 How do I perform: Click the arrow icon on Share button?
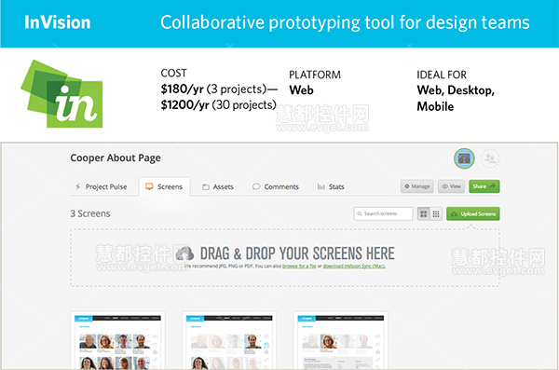492,185
